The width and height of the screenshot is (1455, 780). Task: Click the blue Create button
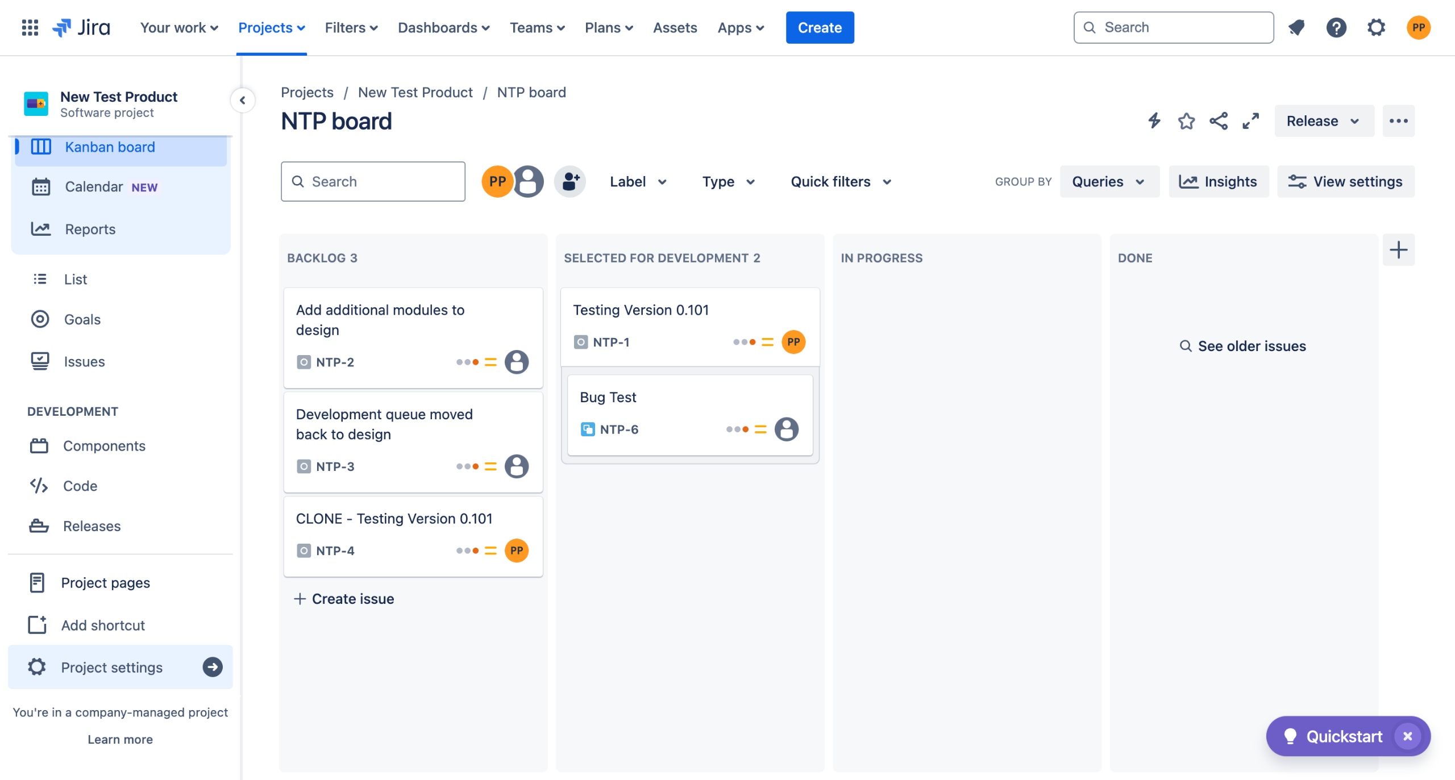pos(819,27)
